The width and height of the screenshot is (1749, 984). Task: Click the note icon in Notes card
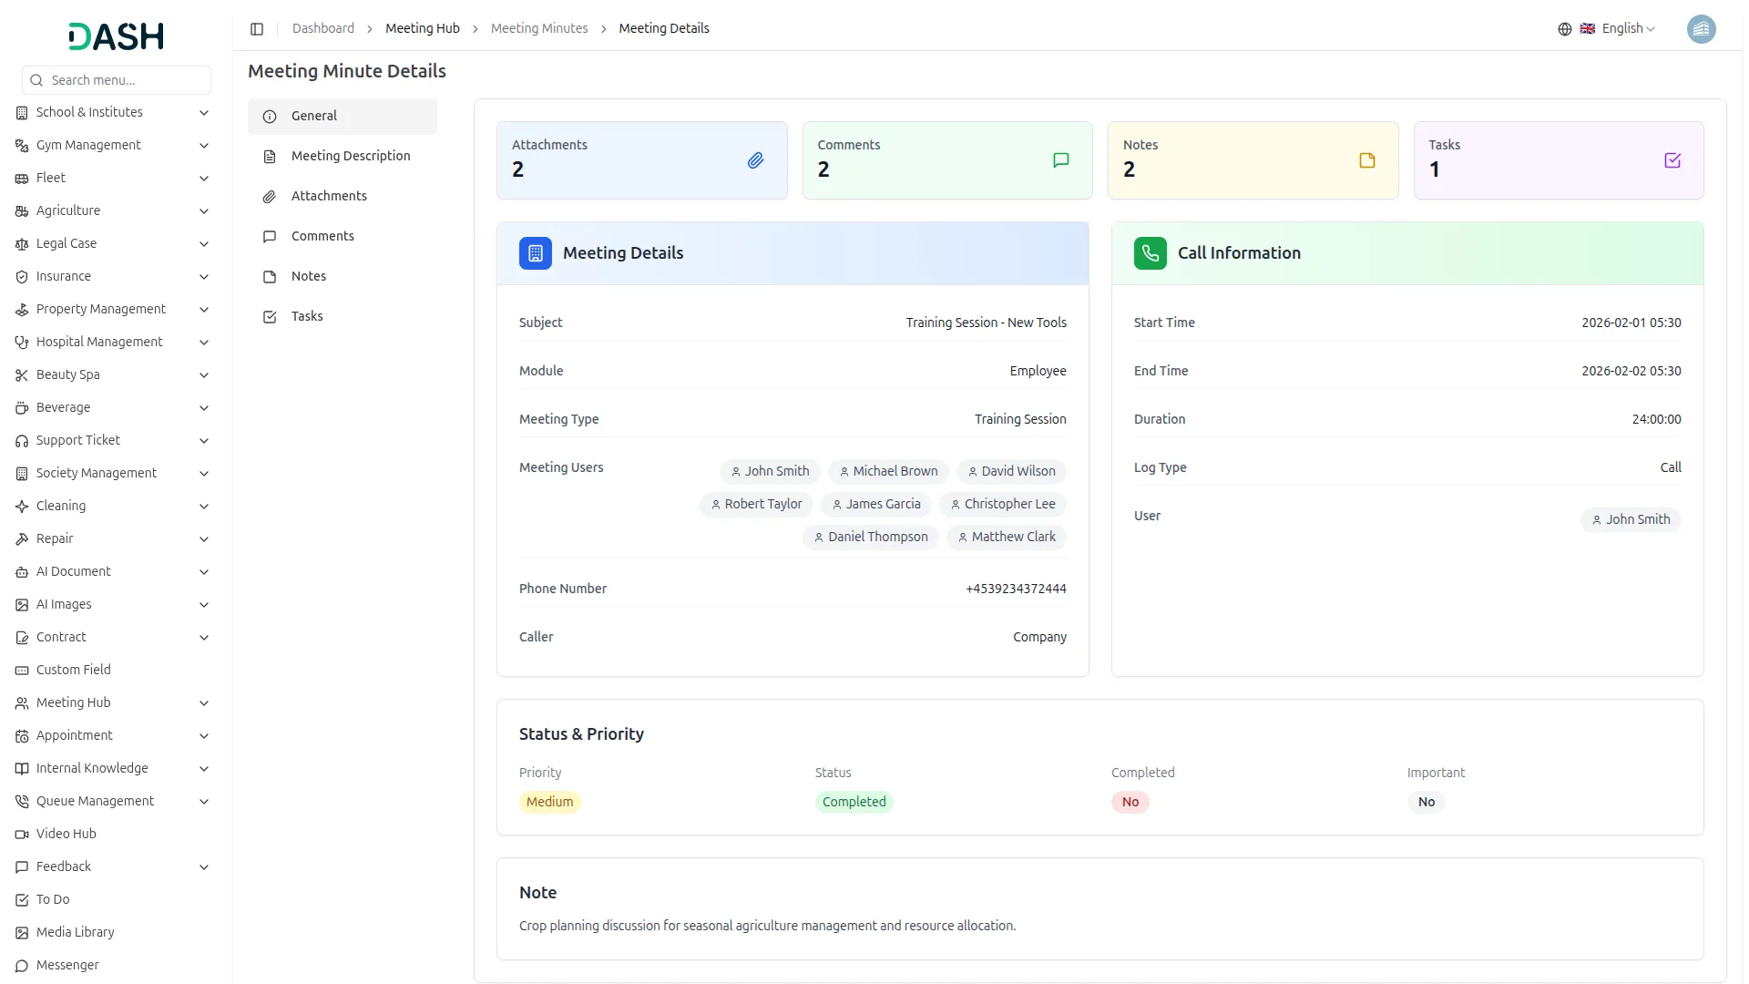coord(1366,160)
